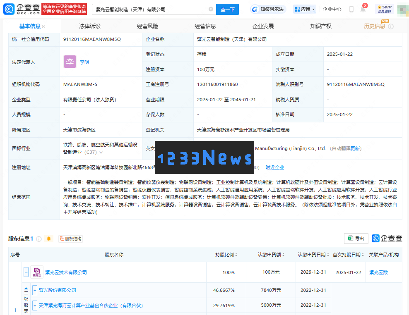
Task: Open the 应用 dropdown menu
Action: point(305,9)
